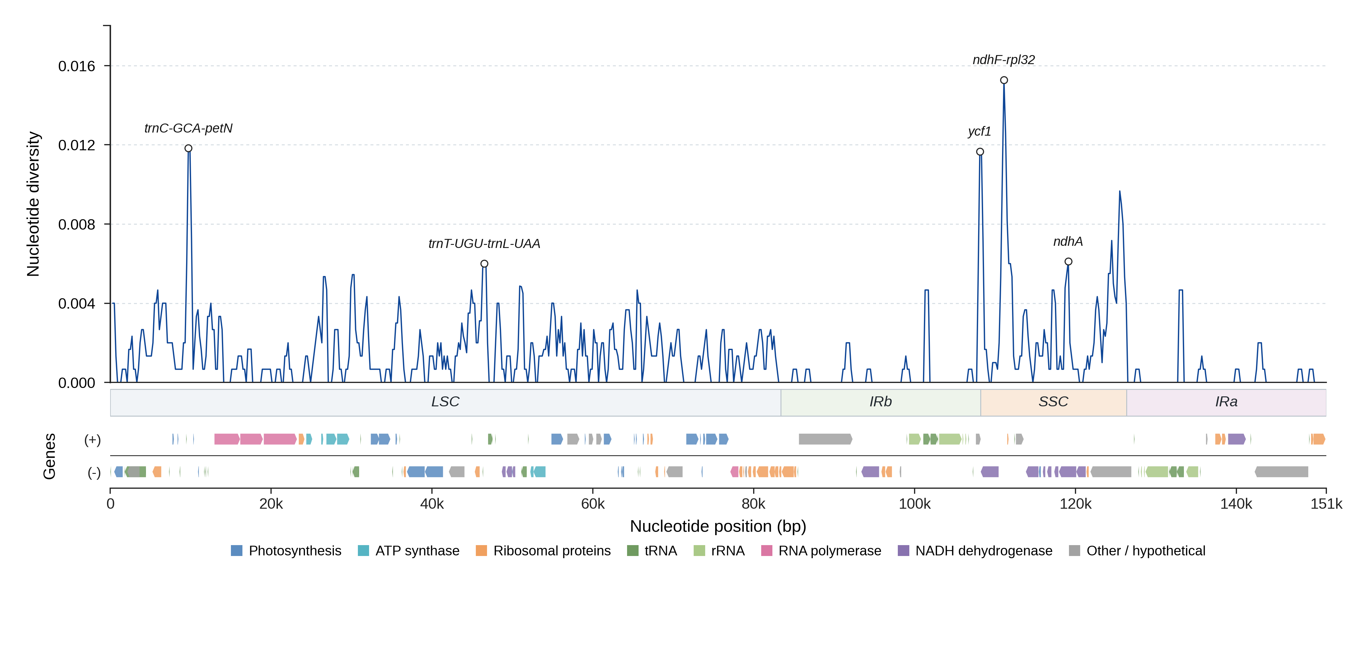Click the 'Nucleotide position (bp)' axis title
The width and height of the screenshot is (1345, 654).
pyautogui.click(x=718, y=526)
